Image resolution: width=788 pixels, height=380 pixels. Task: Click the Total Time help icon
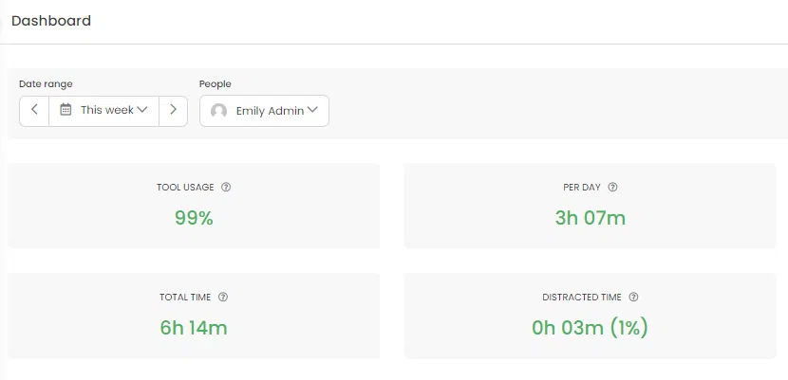point(223,297)
